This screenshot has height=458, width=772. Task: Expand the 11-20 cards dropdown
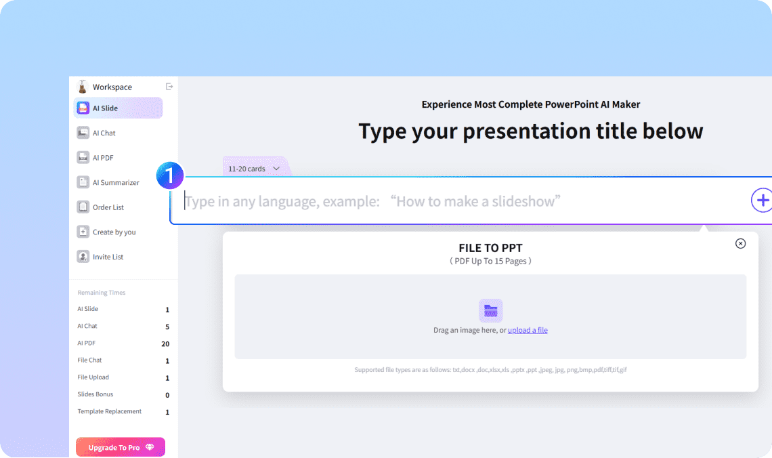(x=254, y=169)
